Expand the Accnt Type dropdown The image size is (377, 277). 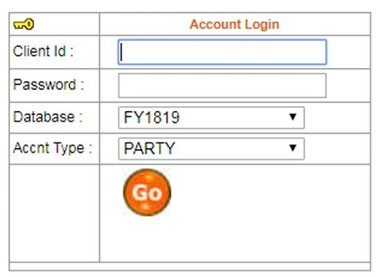(211, 149)
